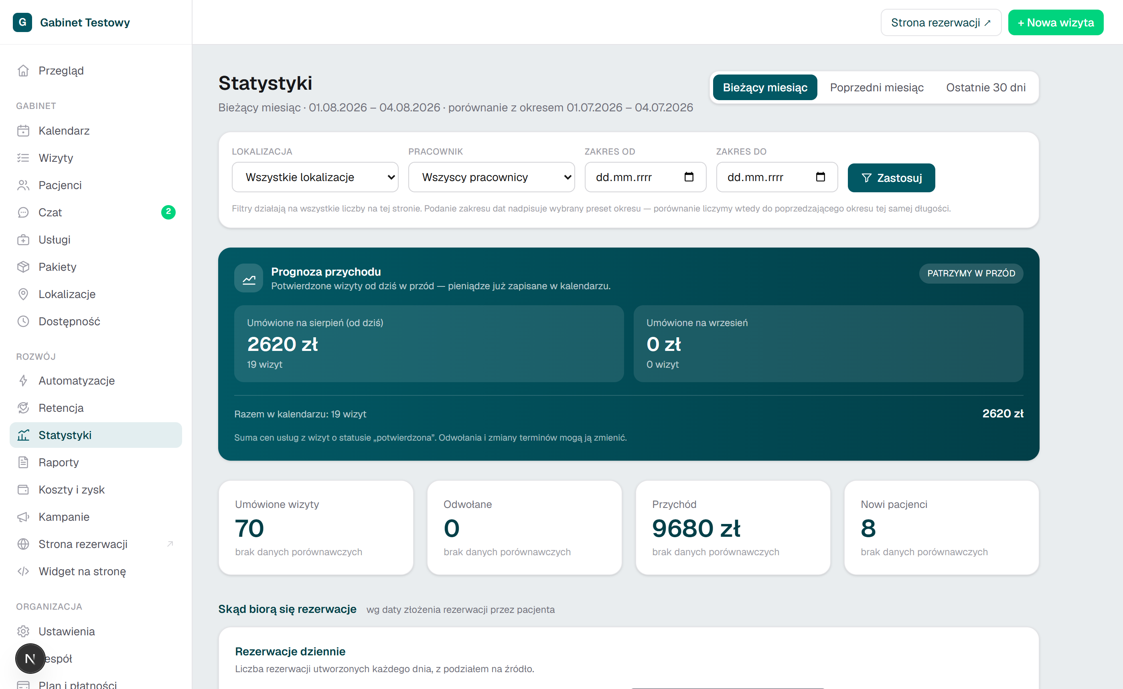The width and height of the screenshot is (1123, 689).
Task: Open the top Strona rezerwacji button
Action: (941, 22)
